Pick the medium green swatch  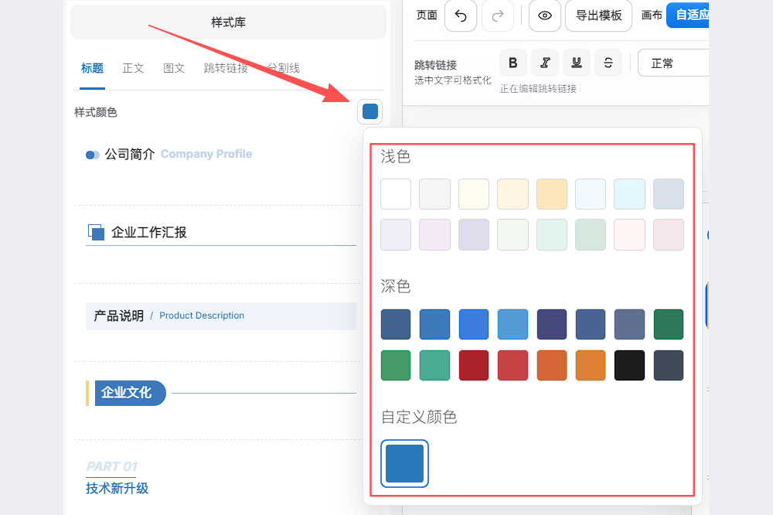[x=396, y=366]
